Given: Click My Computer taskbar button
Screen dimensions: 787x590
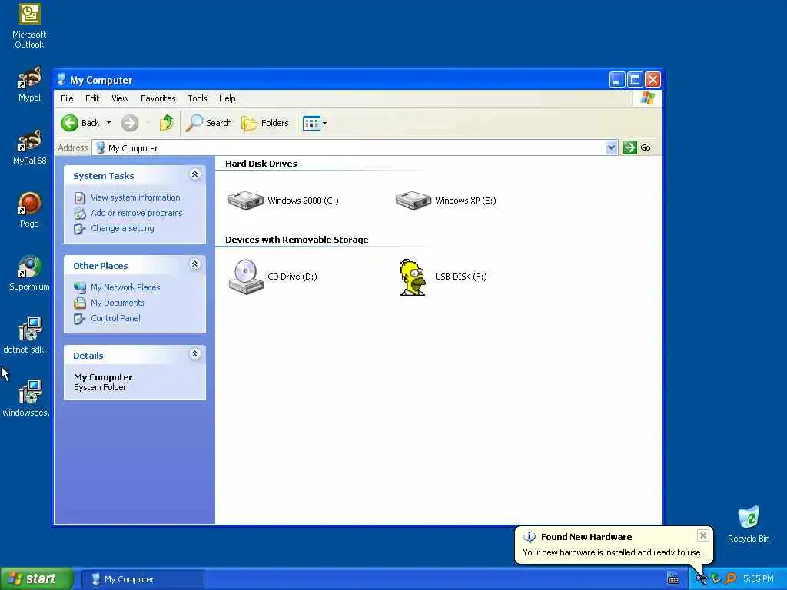Looking at the screenshot, I should tap(144, 579).
